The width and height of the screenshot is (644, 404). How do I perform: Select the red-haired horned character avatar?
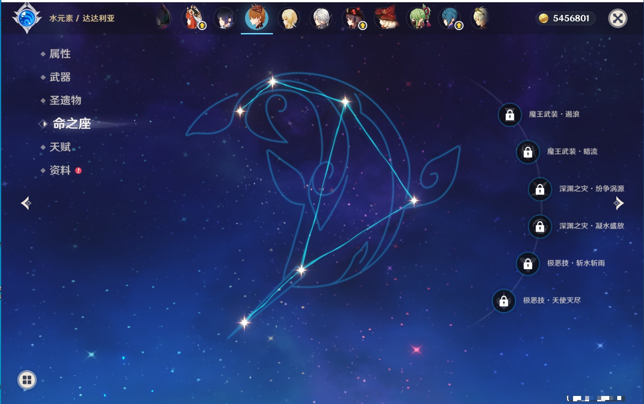[x=193, y=18]
